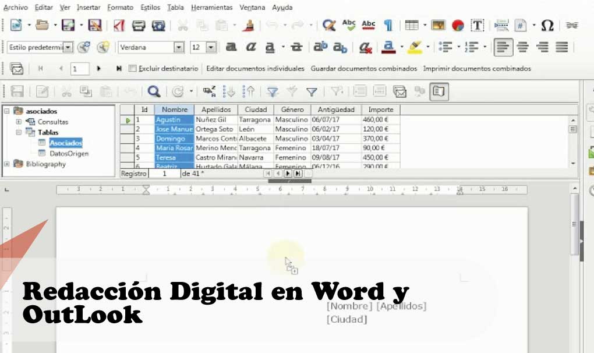Check the Excluir destinatario checkbox

[132, 69]
